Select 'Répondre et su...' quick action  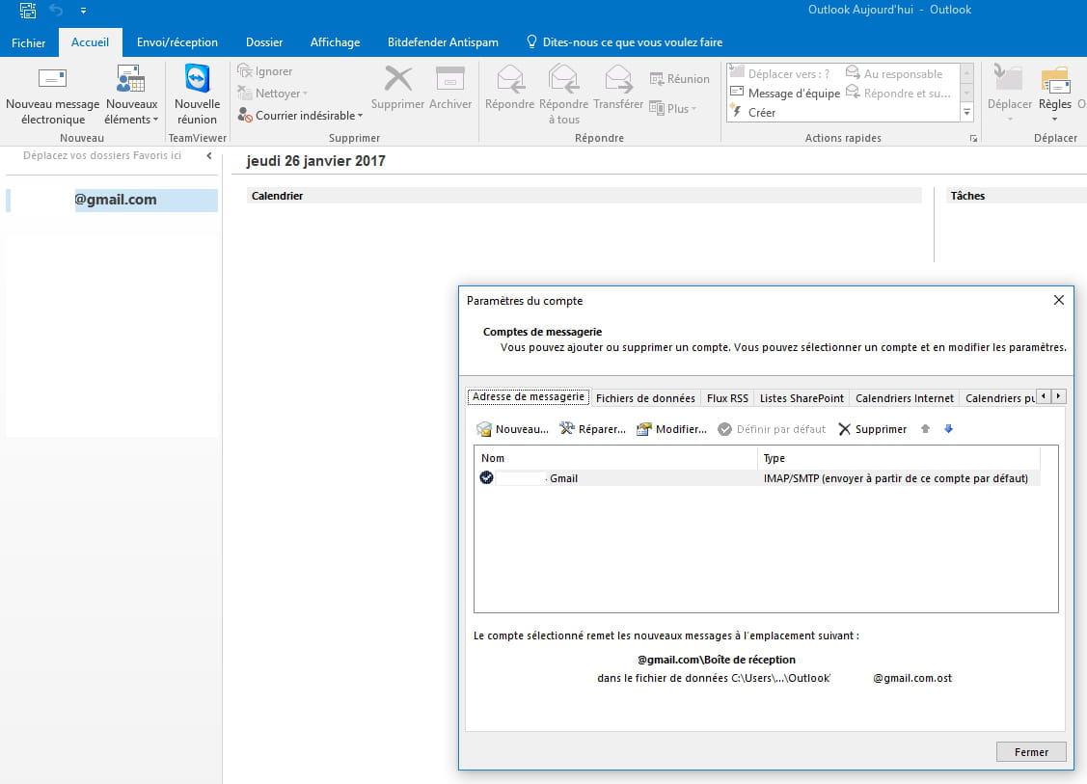coord(899,93)
